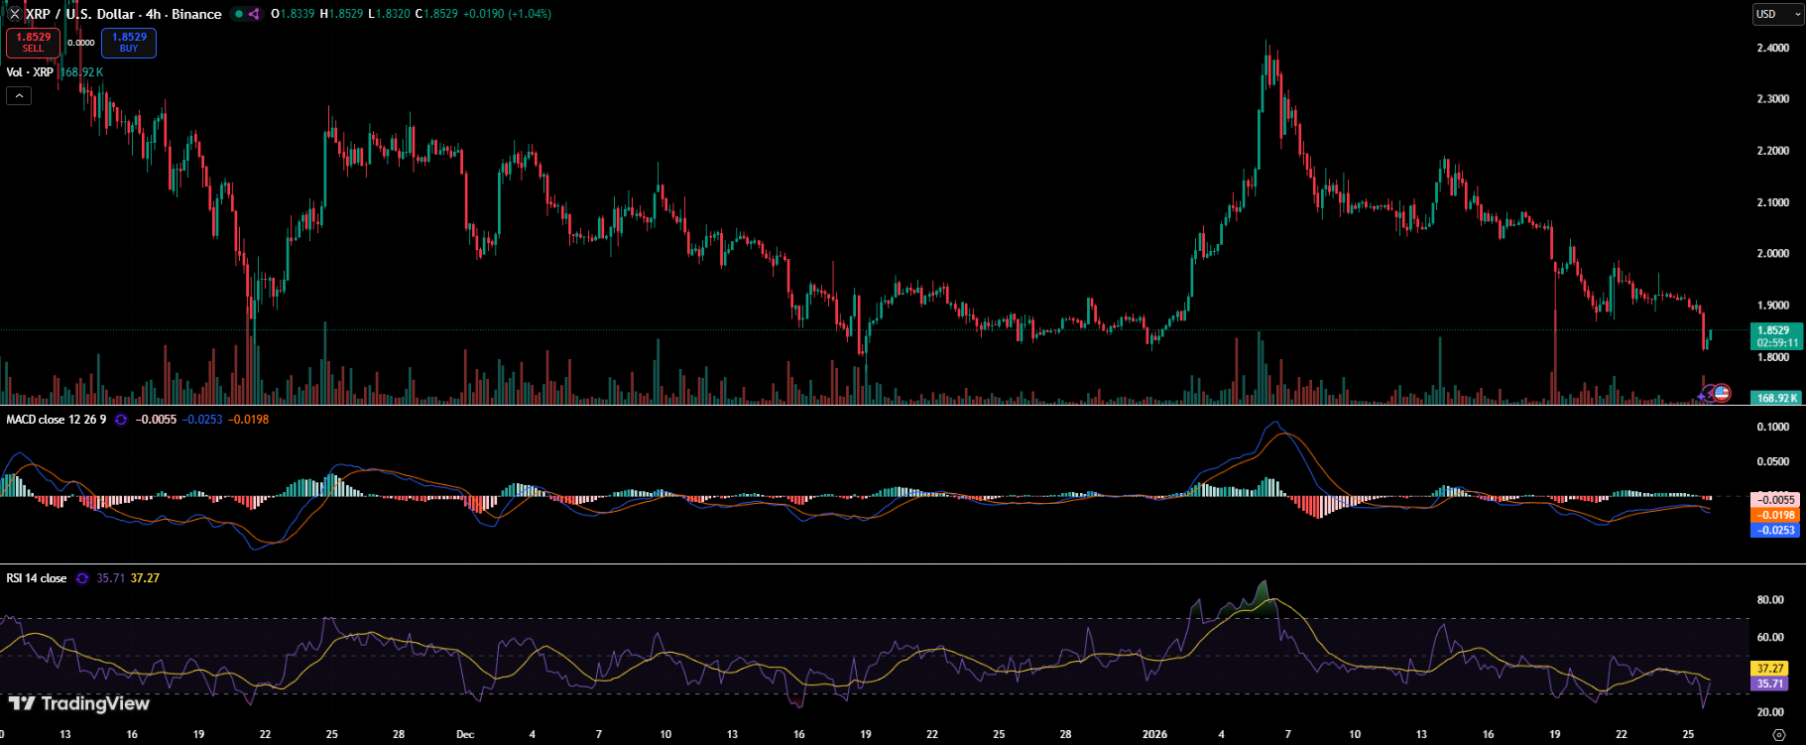This screenshot has width=1806, height=745.
Task: Click the blue MACD value label -0.0253
Action: [1775, 530]
